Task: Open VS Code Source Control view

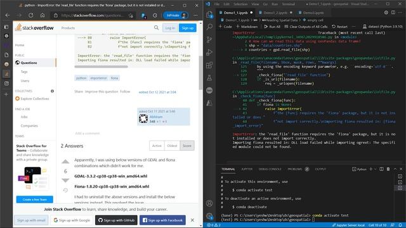Action: [209, 39]
